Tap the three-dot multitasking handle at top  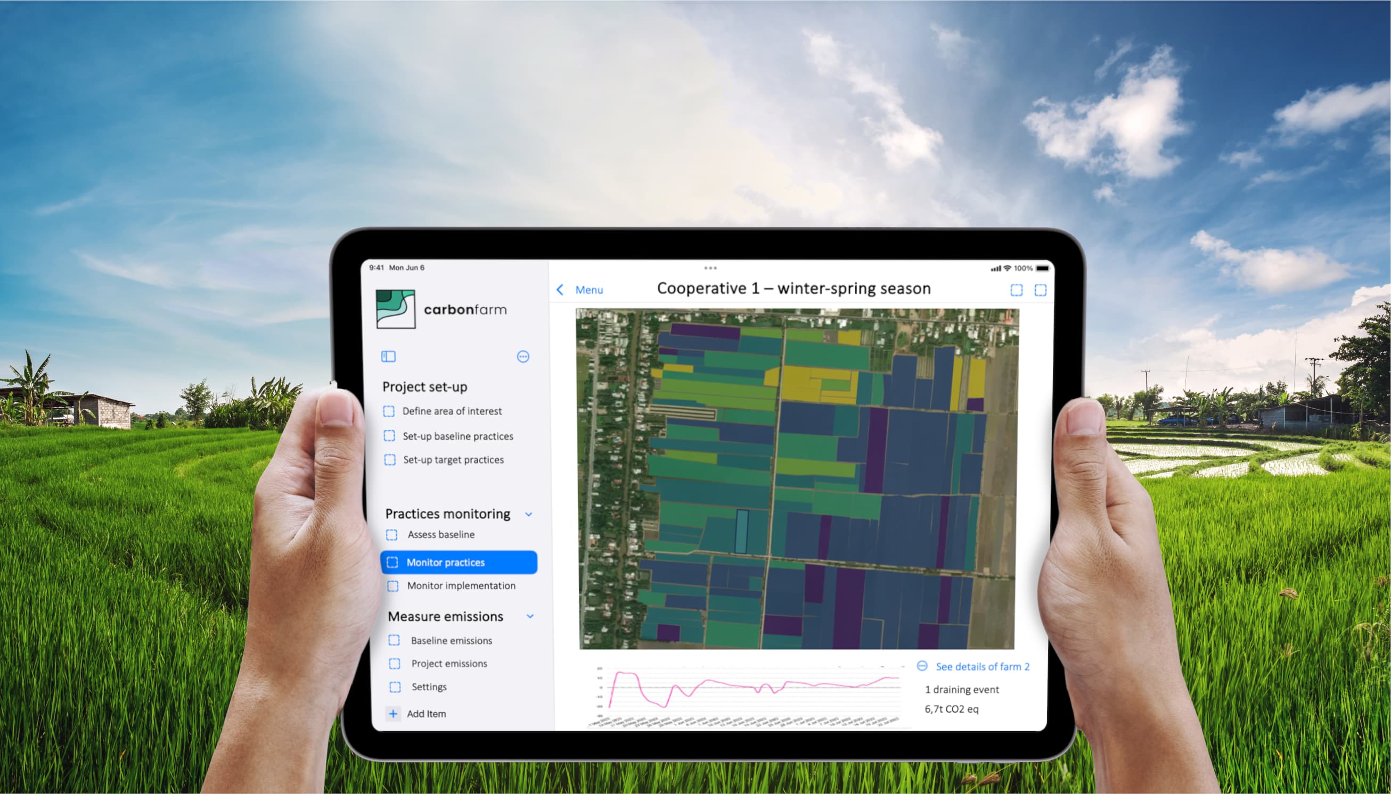point(710,268)
